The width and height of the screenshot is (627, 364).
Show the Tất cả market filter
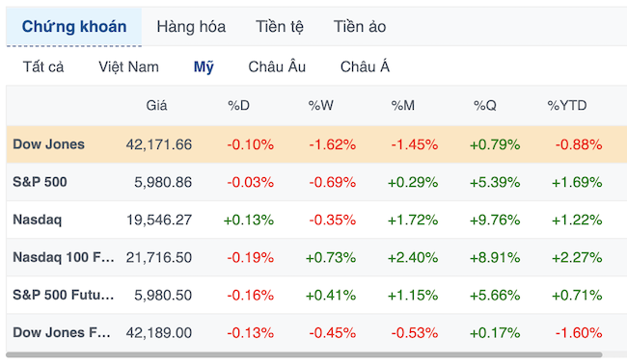(43, 66)
